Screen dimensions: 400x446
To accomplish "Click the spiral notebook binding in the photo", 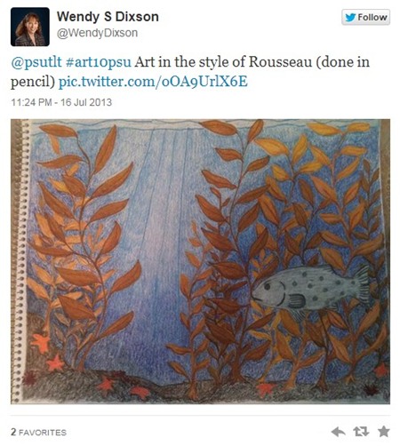I will coord(20,260).
